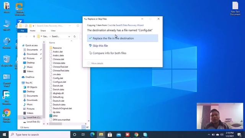Select the Configure.dat file
245x138 pixels.
[59, 82]
